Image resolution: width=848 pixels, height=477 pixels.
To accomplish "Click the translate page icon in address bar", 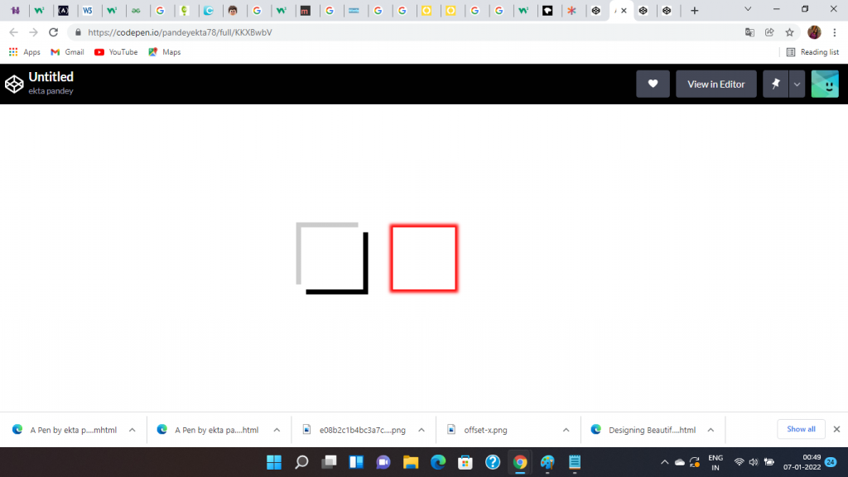I will point(749,32).
